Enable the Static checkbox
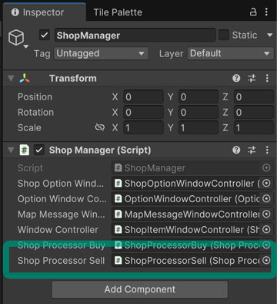Screen dimensions: 277x304 pyautogui.click(x=223, y=35)
